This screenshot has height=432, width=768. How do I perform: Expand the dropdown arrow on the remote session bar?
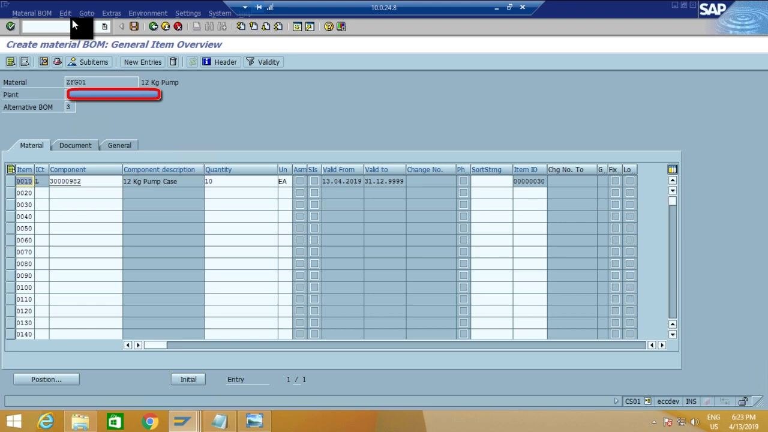[245, 7]
